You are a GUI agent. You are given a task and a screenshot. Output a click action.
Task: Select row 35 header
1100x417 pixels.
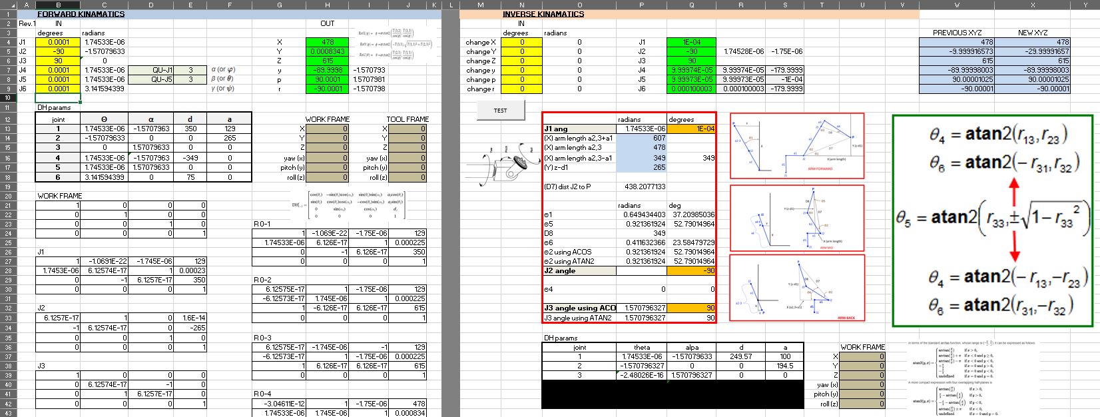point(9,338)
